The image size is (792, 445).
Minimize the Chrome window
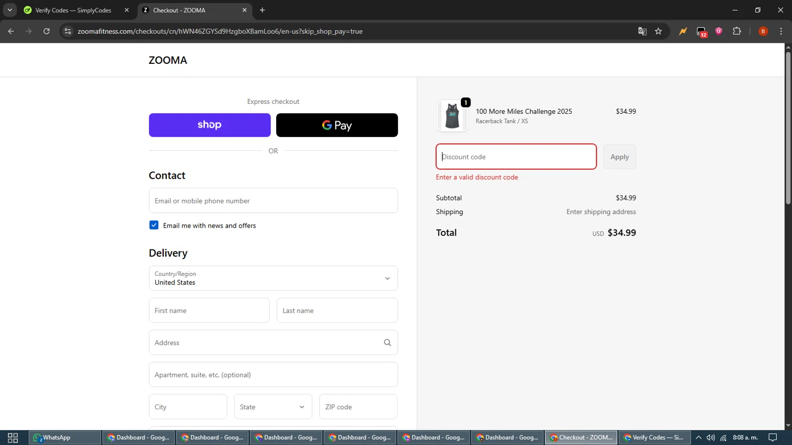pos(734,10)
